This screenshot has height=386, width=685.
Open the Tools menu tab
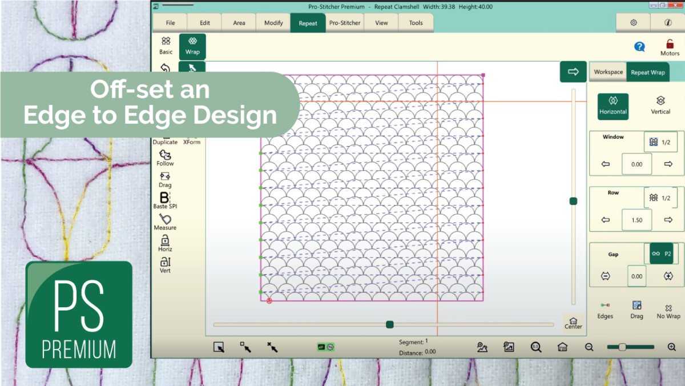[x=416, y=23]
